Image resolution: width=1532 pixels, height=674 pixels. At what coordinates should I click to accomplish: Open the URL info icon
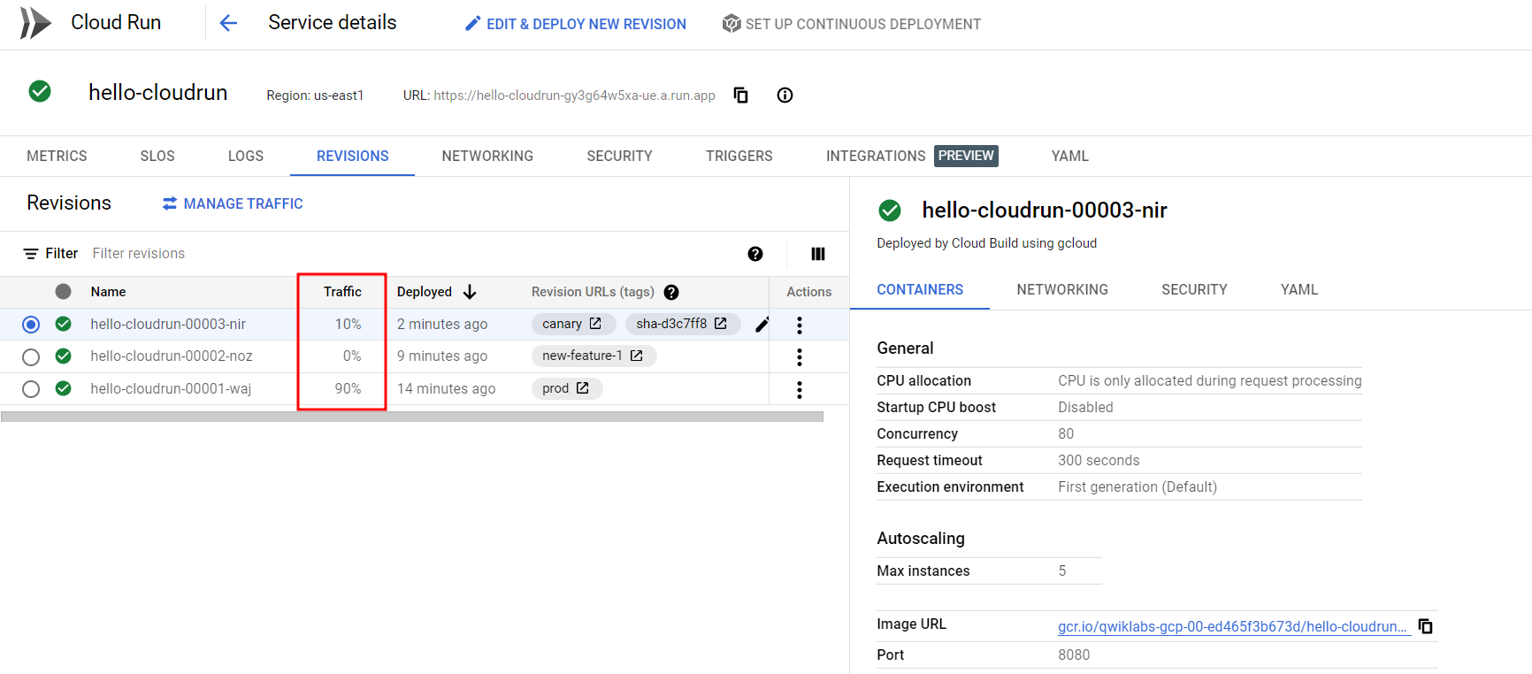point(785,96)
